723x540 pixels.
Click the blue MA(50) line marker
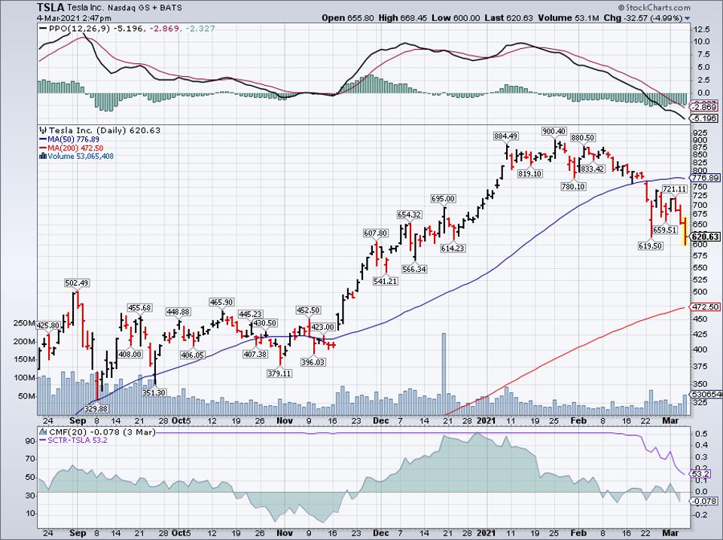pyautogui.click(x=42, y=139)
